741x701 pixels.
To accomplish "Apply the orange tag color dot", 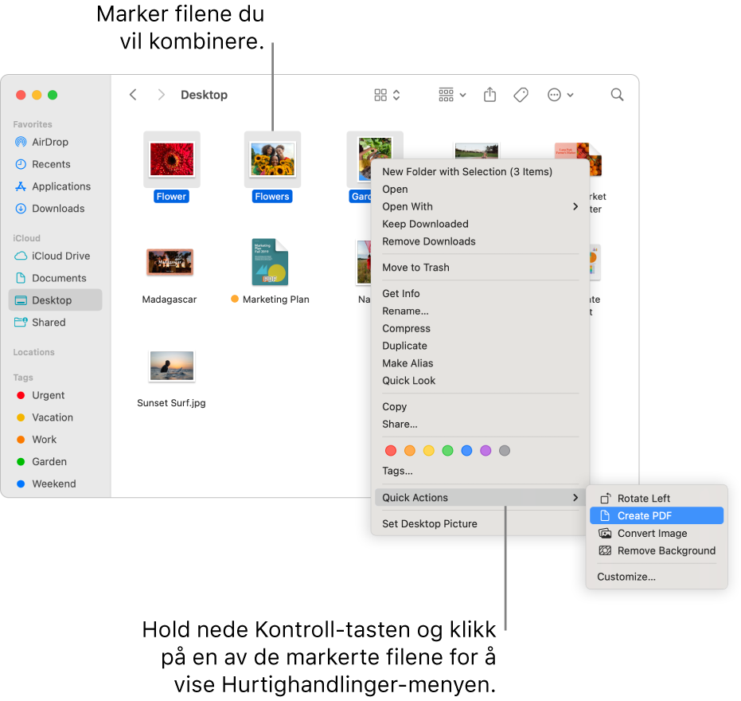I will pos(410,451).
